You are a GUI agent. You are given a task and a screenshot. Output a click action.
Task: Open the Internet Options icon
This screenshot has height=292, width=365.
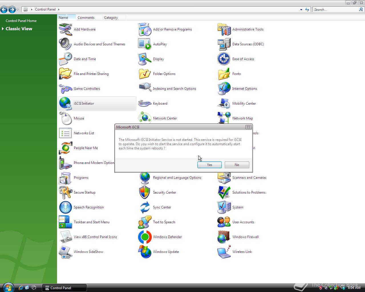point(224,89)
